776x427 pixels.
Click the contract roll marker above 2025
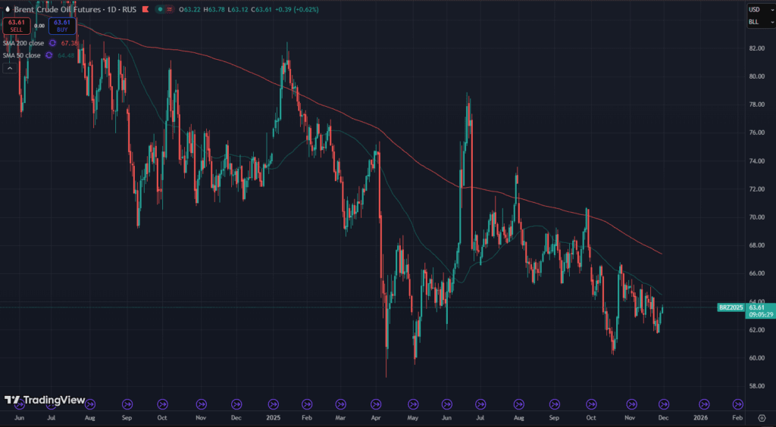click(x=272, y=404)
